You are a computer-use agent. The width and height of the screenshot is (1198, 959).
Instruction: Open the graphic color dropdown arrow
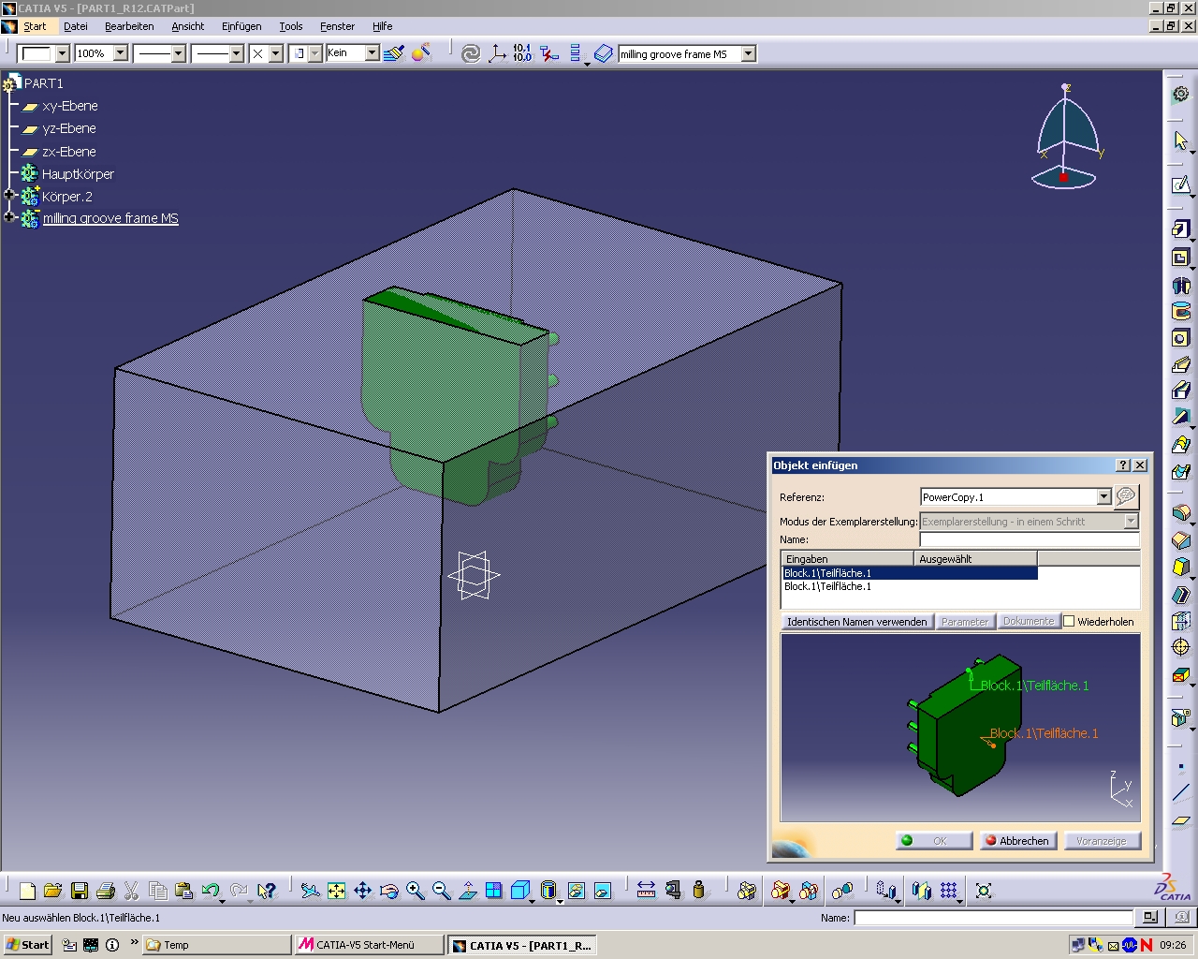coord(62,53)
